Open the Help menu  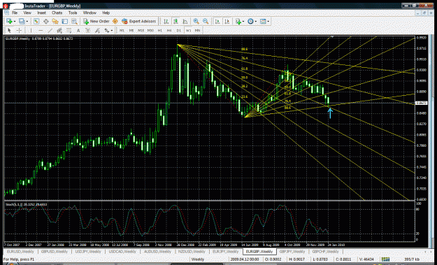click(x=106, y=13)
